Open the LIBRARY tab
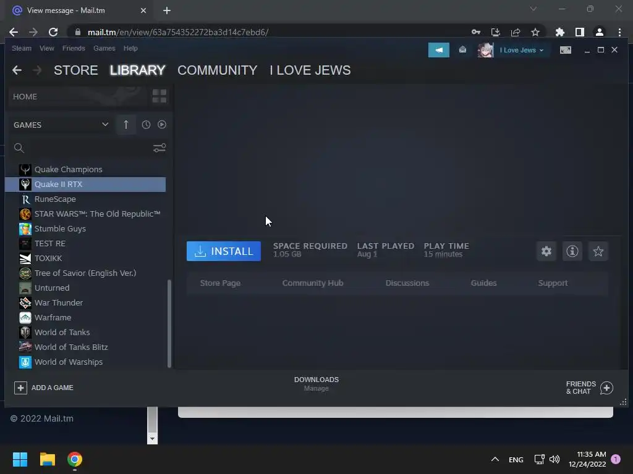Image resolution: width=633 pixels, height=474 pixels. (x=137, y=70)
